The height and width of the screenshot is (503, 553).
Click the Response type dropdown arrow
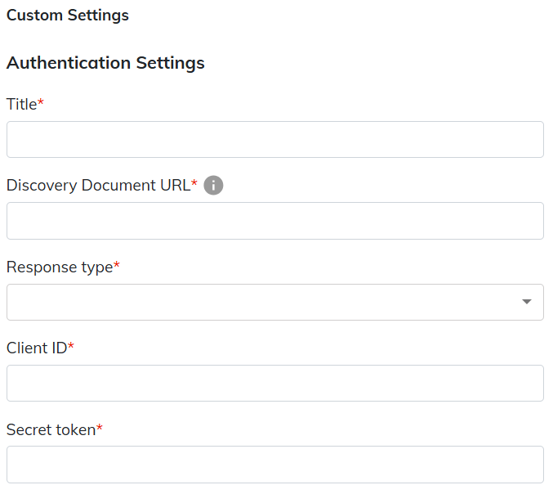[527, 302]
